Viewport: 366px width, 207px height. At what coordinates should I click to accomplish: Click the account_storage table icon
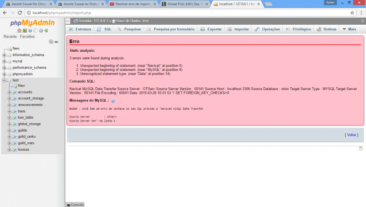(x=15, y=98)
